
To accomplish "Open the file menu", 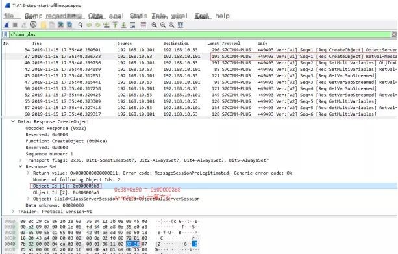I will pos(9,16).
